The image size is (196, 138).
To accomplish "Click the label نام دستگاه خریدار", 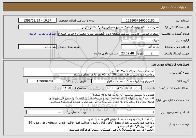I will [177, 27].
